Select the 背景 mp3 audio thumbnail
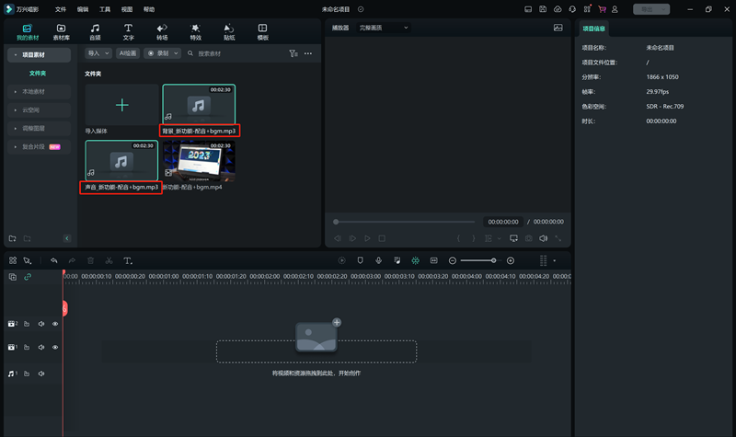736x437 pixels. pyautogui.click(x=199, y=104)
